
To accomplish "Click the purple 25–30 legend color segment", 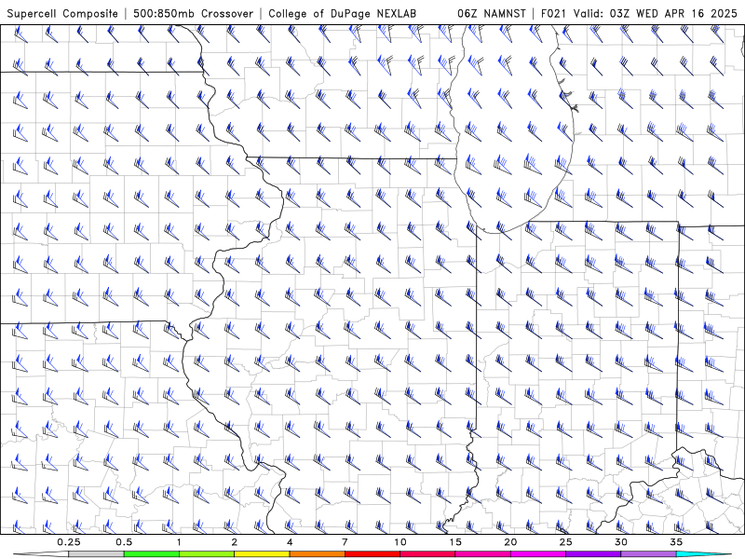I will (x=593, y=554).
